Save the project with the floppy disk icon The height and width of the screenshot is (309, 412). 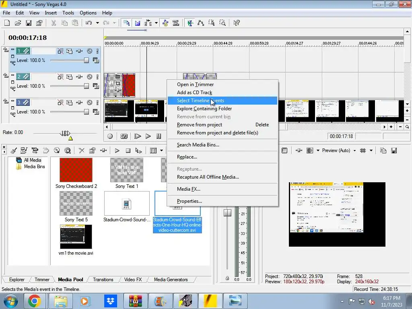(x=29, y=23)
